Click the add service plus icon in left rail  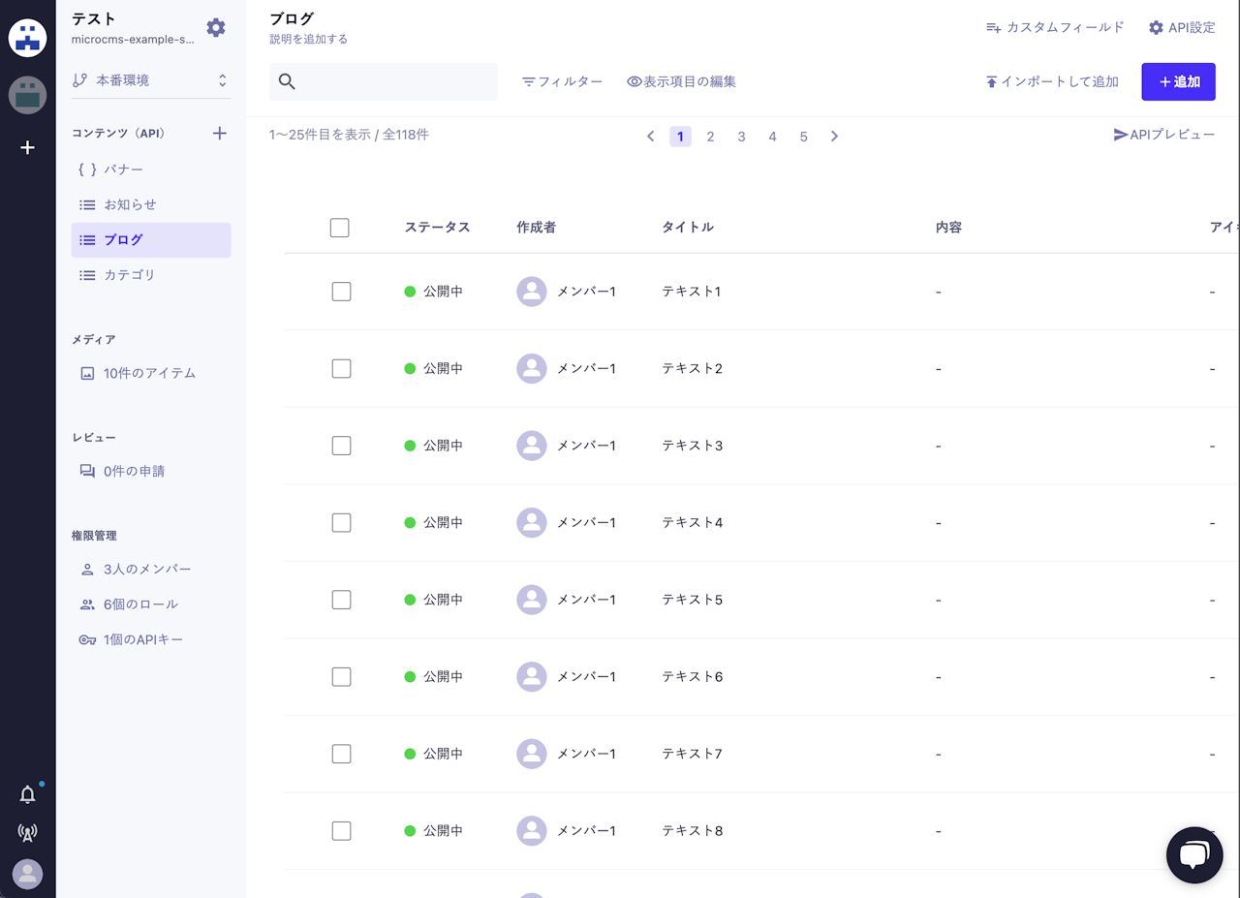[x=28, y=147]
